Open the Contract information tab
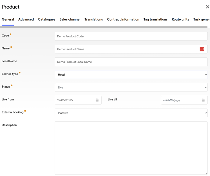The image size is (210, 176). (123, 19)
